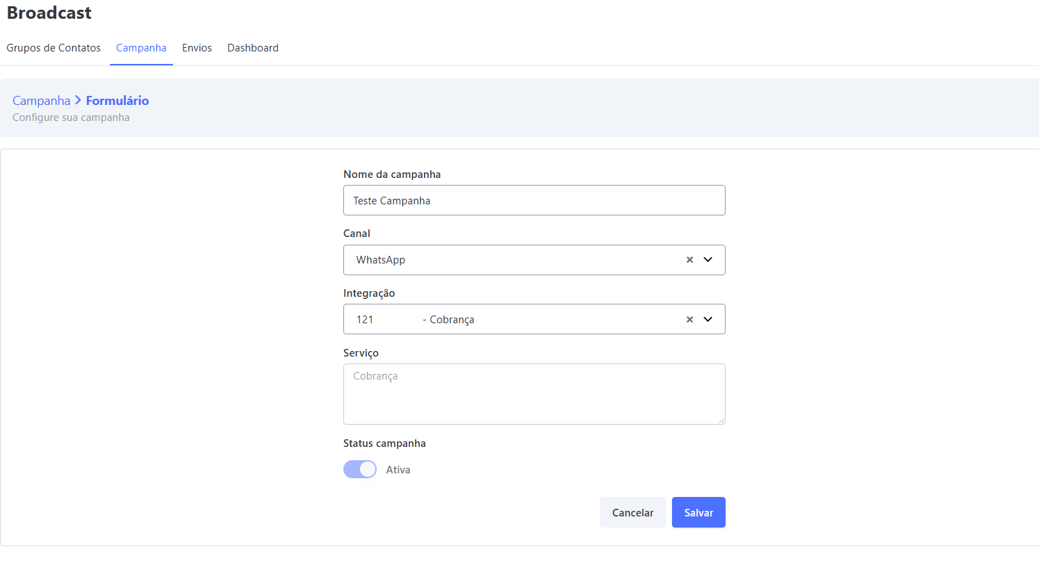The width and height of the screenshot is (1039, 563).
Task: Expand the Canal dropdown arrow
Action: pyautogui.click(x=708, y=260)
